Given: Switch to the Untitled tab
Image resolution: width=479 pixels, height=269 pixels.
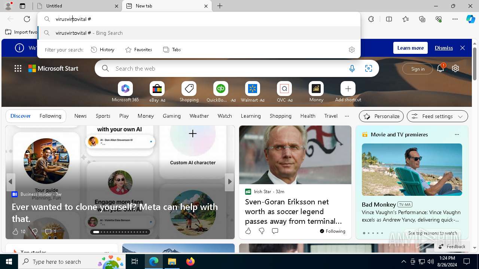Looking at the screenshot, I should [x=77, y=6].
